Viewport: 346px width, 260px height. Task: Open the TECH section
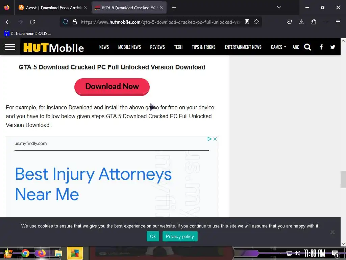click(178, 47)
